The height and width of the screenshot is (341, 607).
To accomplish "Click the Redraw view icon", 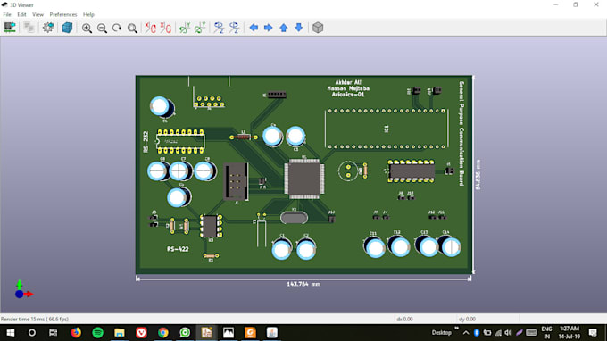I will pyautogui.click(x=117, y=28).
